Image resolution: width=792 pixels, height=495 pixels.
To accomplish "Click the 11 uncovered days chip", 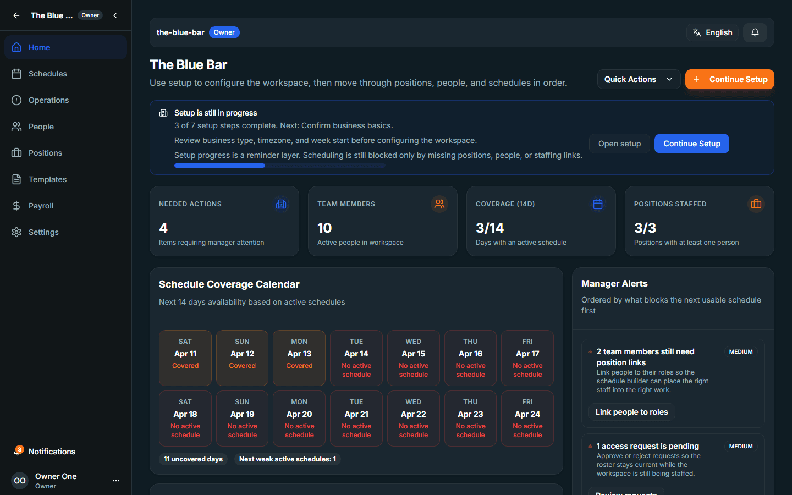I will [193, 459].
